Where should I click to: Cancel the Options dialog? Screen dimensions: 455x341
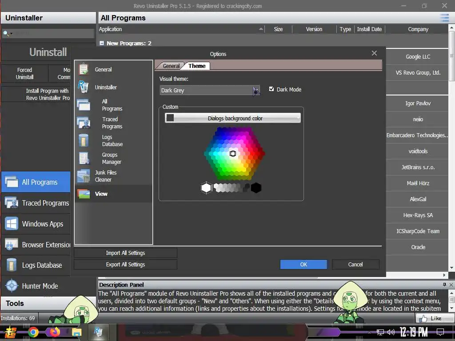pos(355,265)
